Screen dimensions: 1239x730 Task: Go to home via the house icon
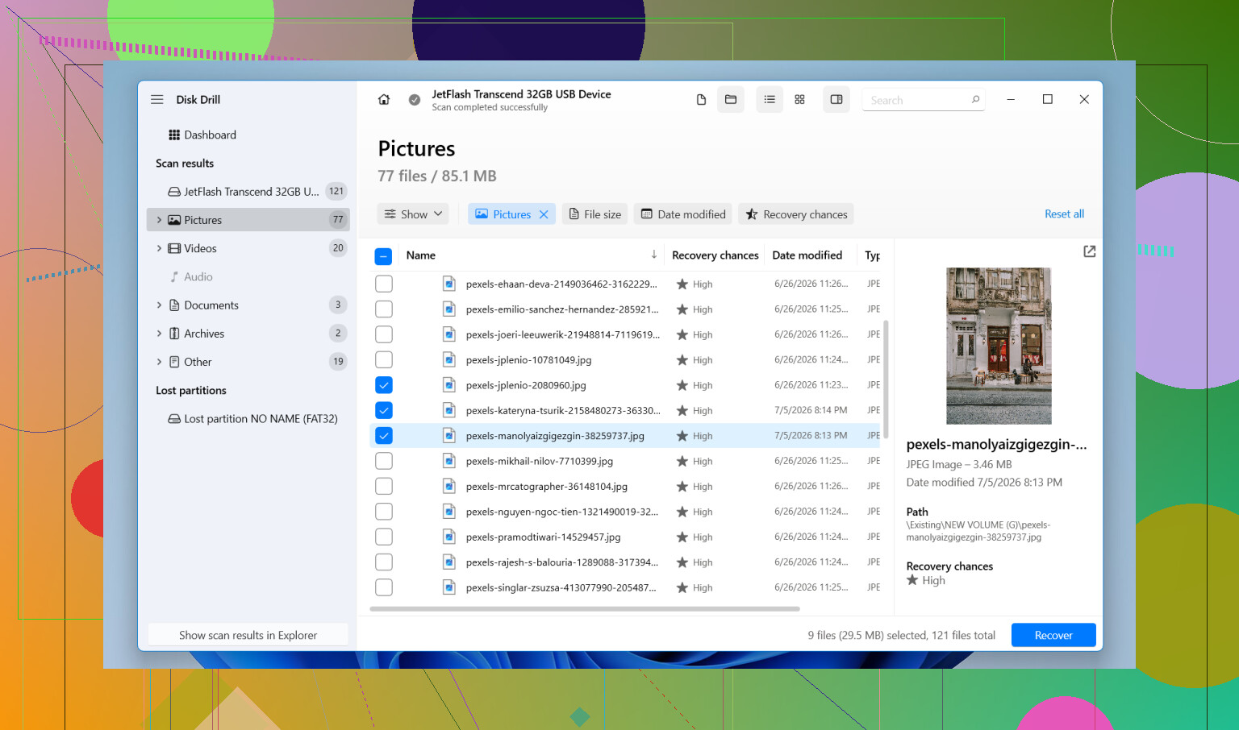tap(384, 100)
